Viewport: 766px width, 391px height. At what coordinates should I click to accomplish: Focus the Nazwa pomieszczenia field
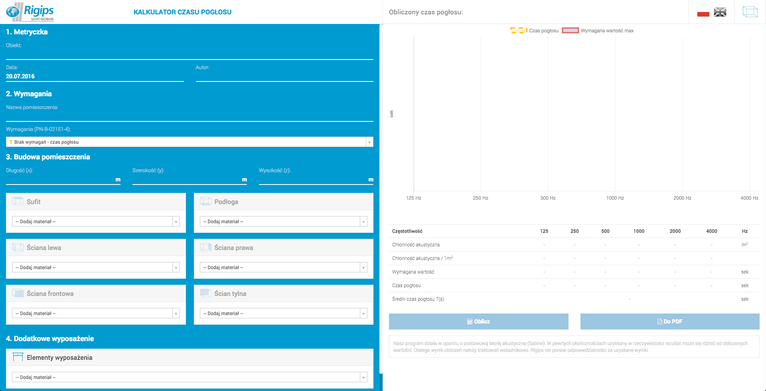point(190,116)
